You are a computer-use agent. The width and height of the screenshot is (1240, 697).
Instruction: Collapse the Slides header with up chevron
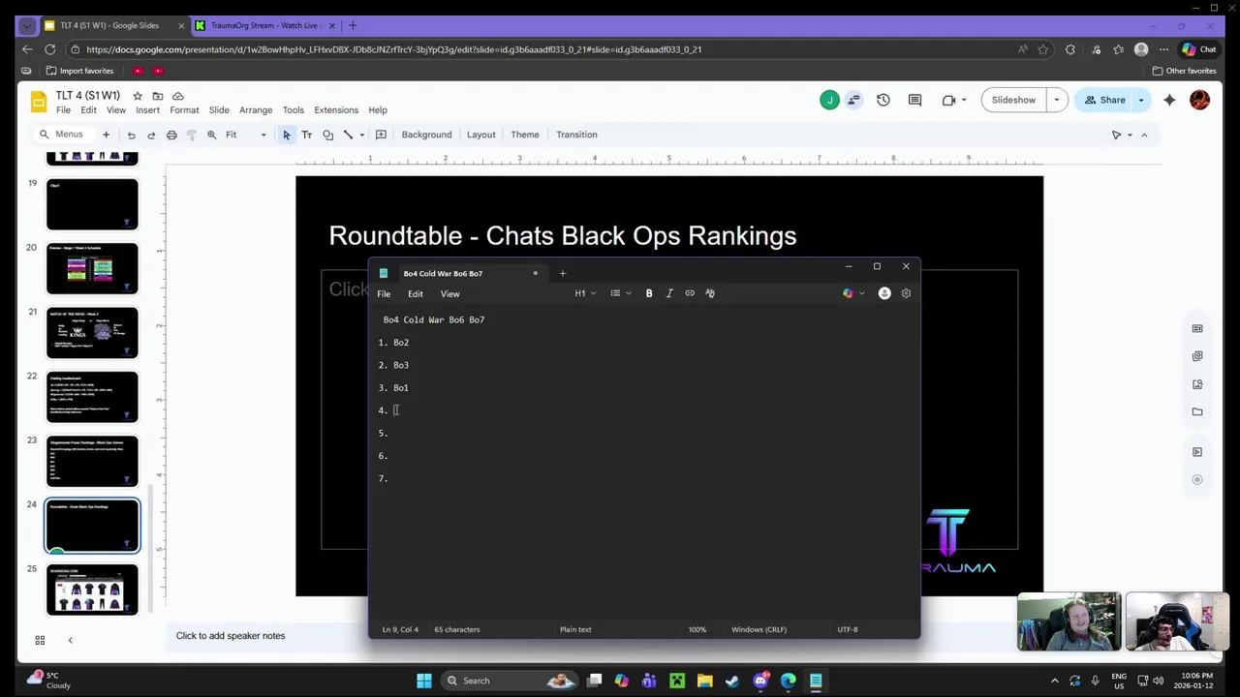point(1144,135)
